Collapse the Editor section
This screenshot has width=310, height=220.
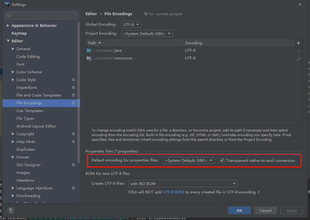point(8,41)
